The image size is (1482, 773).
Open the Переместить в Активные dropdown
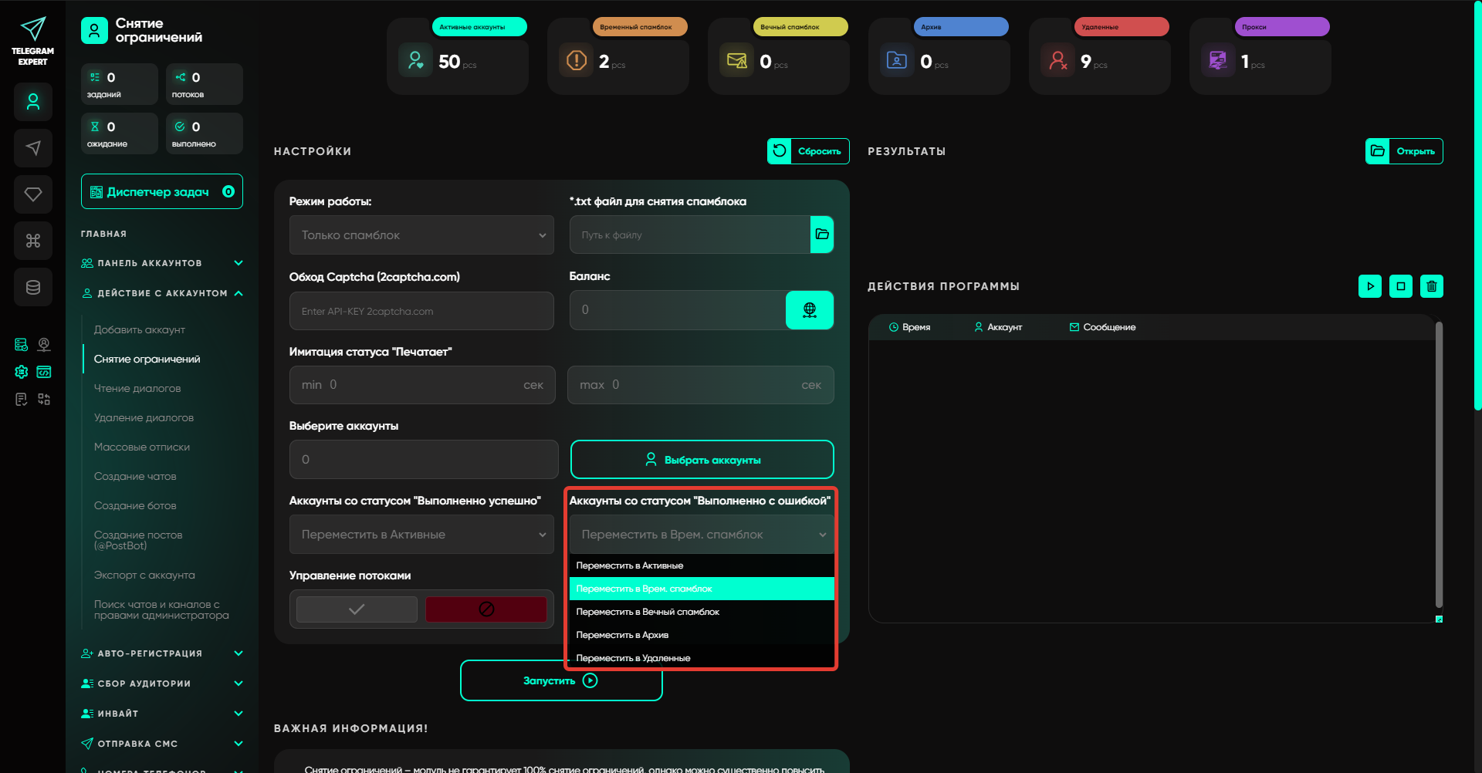pyautogui.click(x=421, y=535)
